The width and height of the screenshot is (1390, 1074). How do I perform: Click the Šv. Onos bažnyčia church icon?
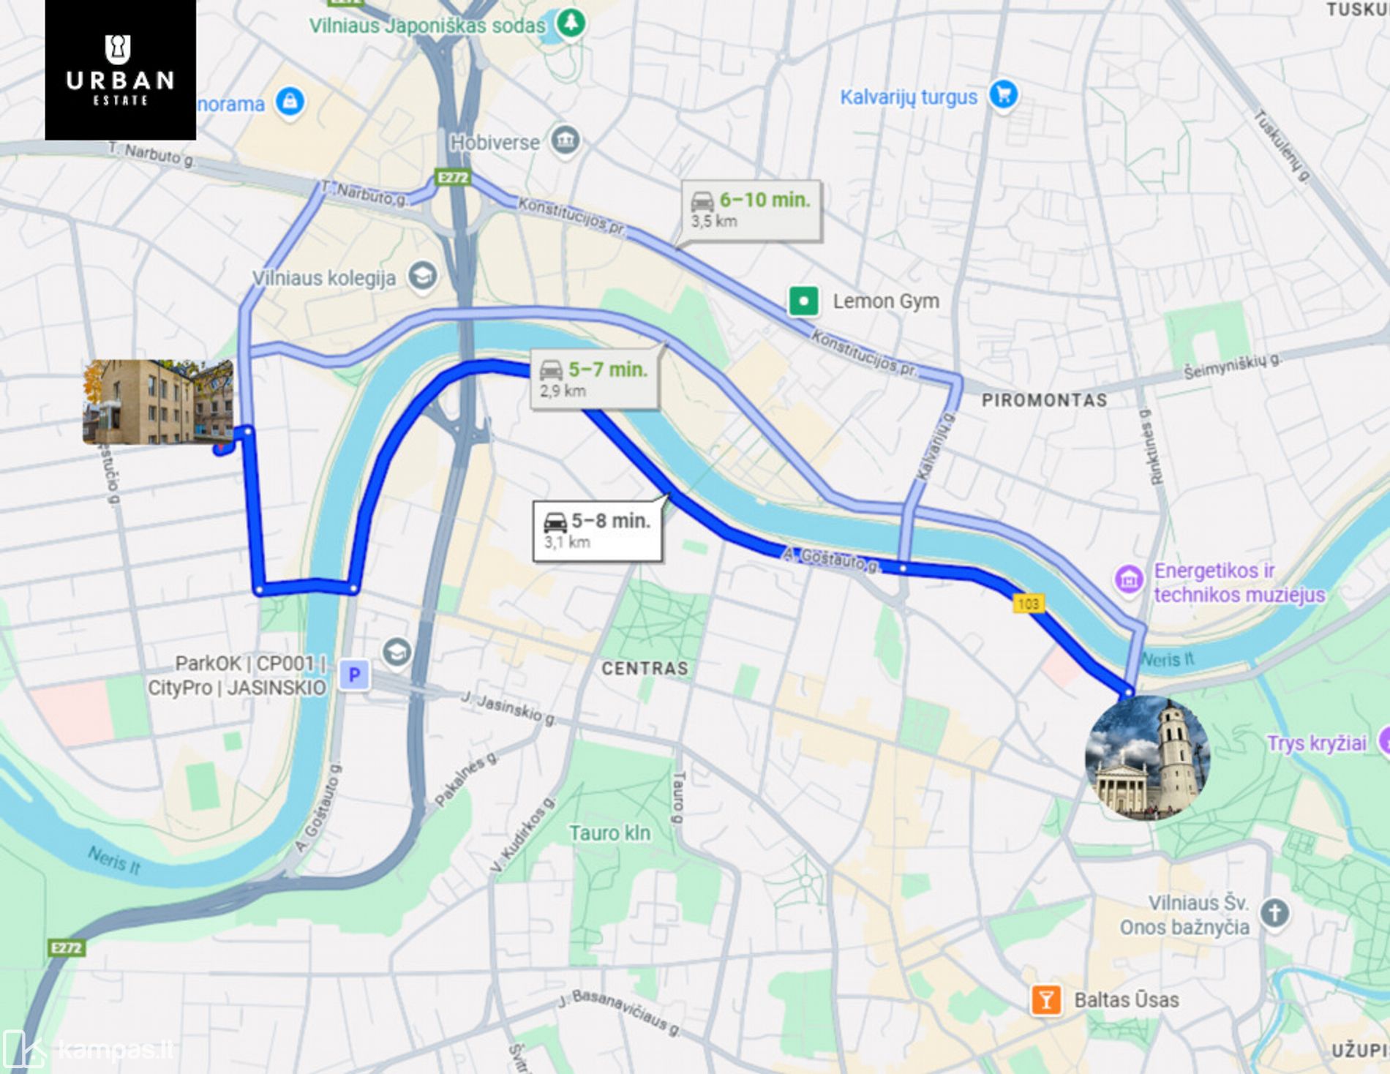(x=1274, y=912)
